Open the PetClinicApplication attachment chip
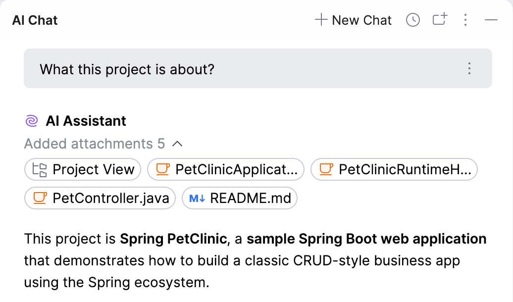 pos(236,170)
